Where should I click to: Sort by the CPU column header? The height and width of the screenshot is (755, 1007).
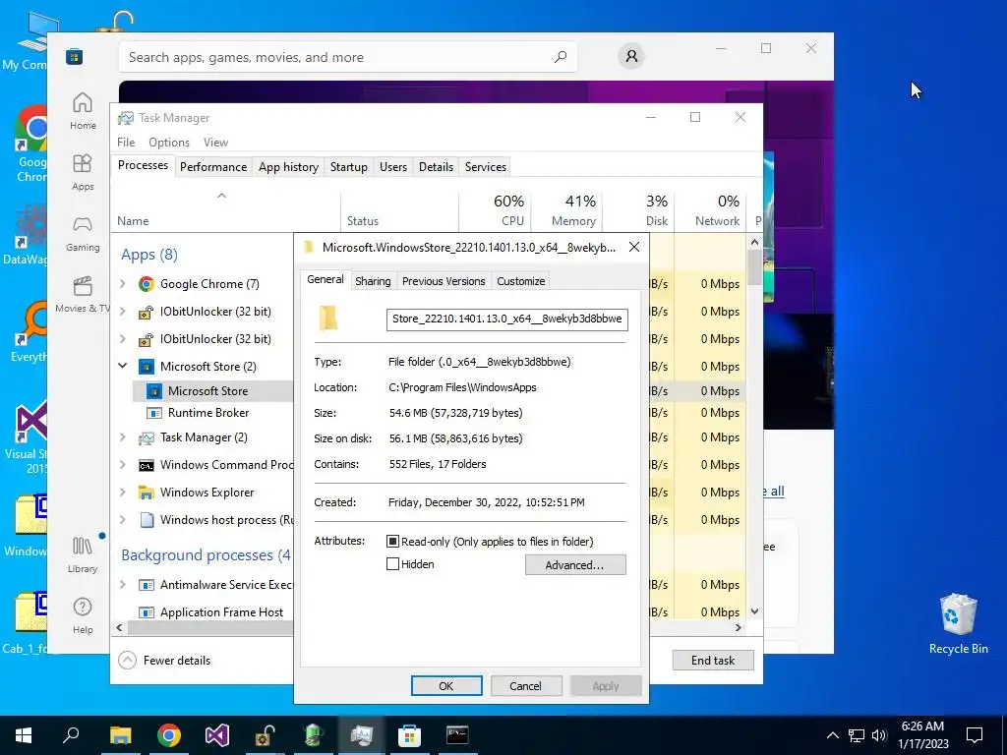tap(496, 210)
